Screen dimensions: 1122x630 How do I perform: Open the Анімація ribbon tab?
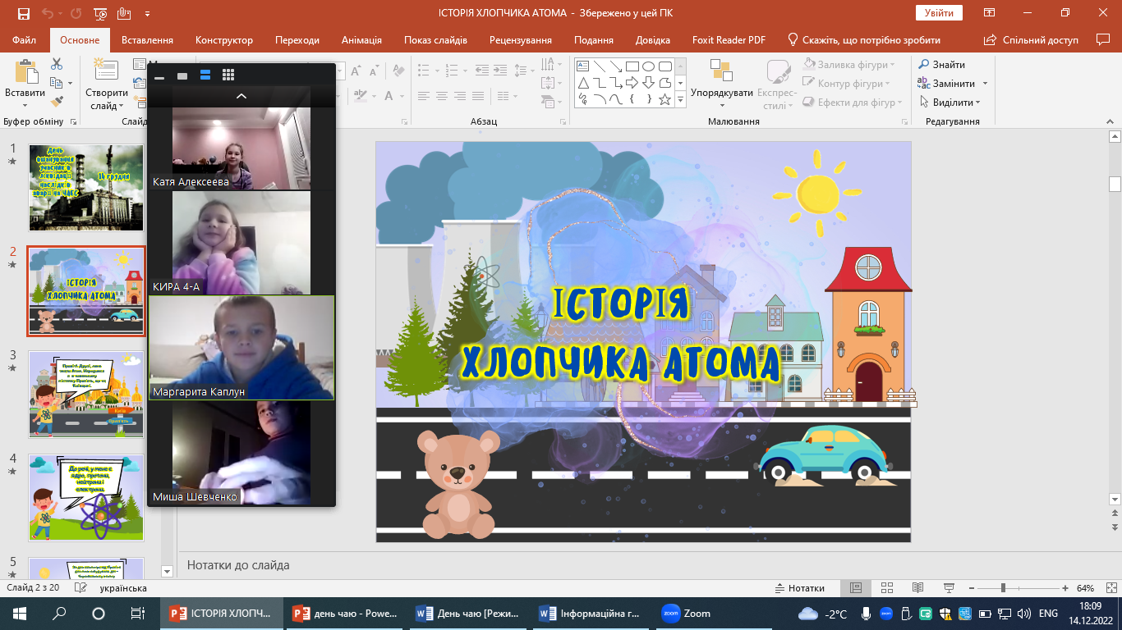(361, 40)
